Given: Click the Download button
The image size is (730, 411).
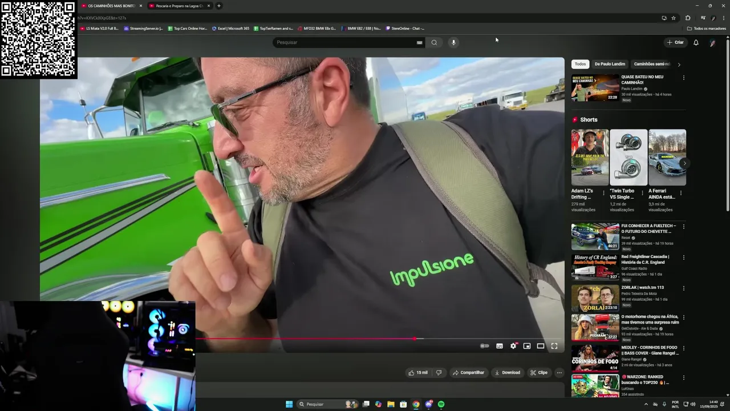Looking at the screenshot, I should [x=508, y=373].
